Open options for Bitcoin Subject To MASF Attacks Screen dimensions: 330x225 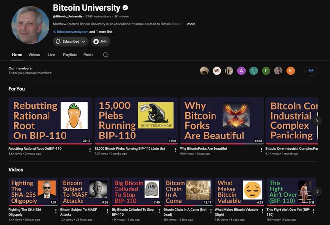tap(107, 211)
